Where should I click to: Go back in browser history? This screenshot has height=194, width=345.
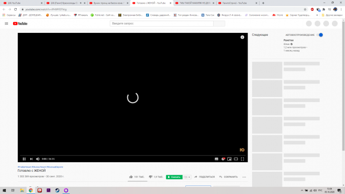pos(4,10)
